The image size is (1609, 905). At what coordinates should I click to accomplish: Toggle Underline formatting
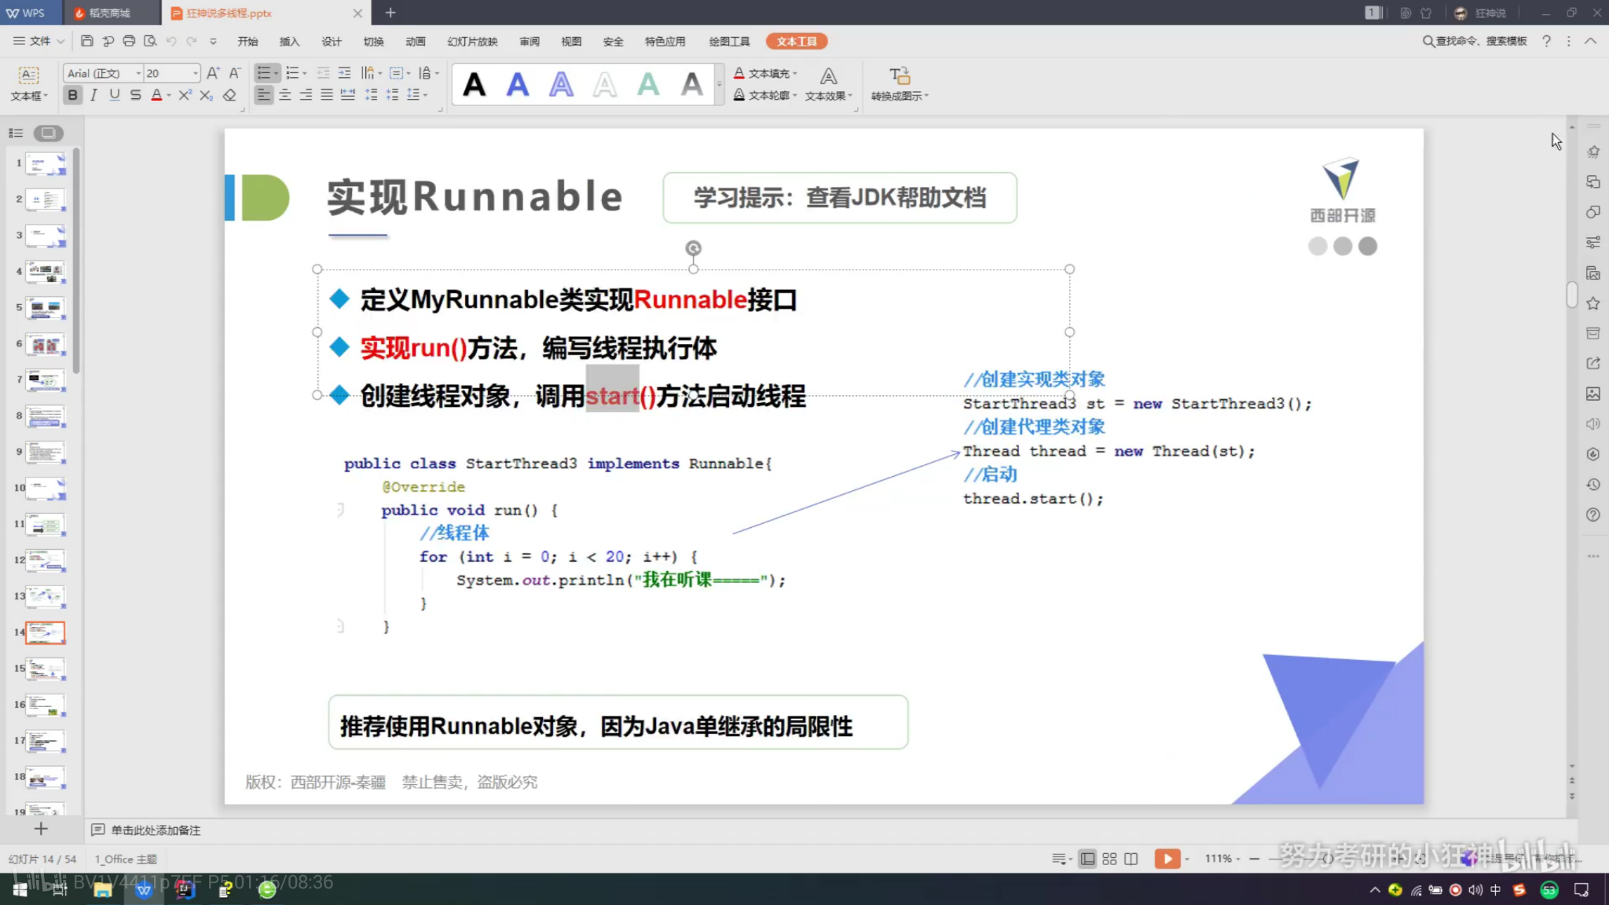click(115, 95)
